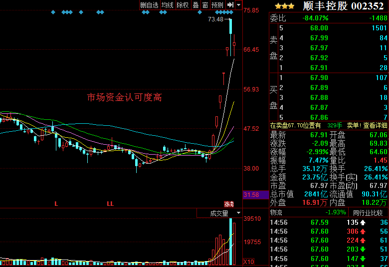Viewport: 389px width, 267px height.
Task: Click the buy level 3 price 67.88
Action: coord(319,97)
